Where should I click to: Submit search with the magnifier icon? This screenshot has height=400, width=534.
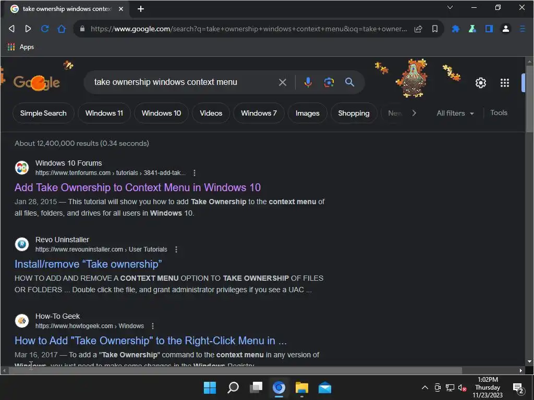pos(349,82)
